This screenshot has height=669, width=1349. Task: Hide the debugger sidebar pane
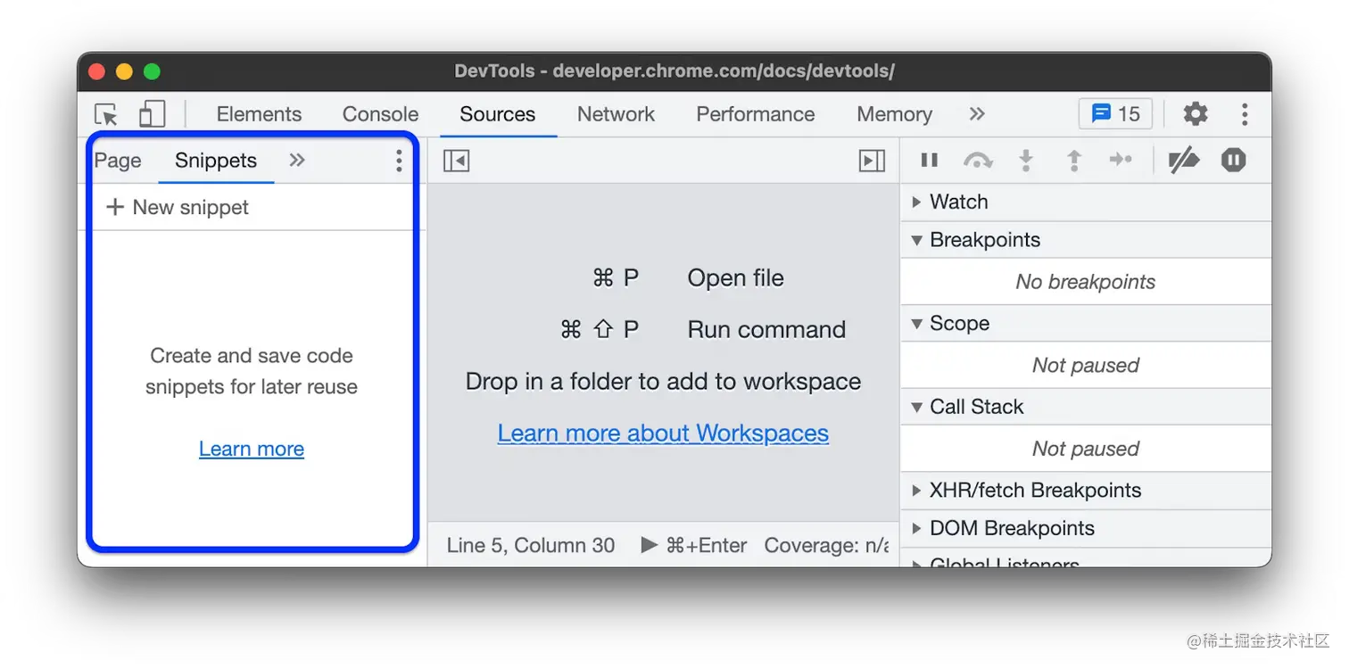(x=872, y=161)
